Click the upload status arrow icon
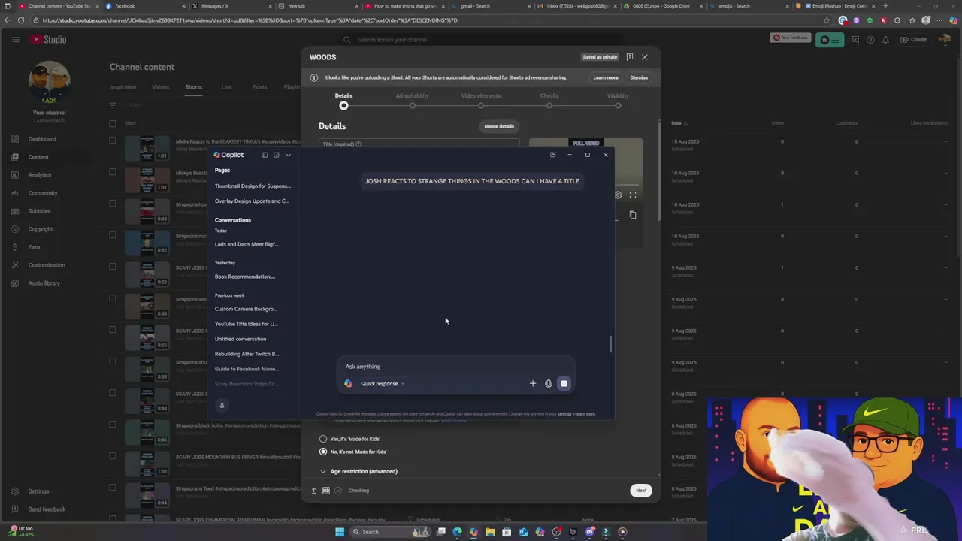This screenshot has height=541, width=962. pyautogui.click(x=314, y=491)
